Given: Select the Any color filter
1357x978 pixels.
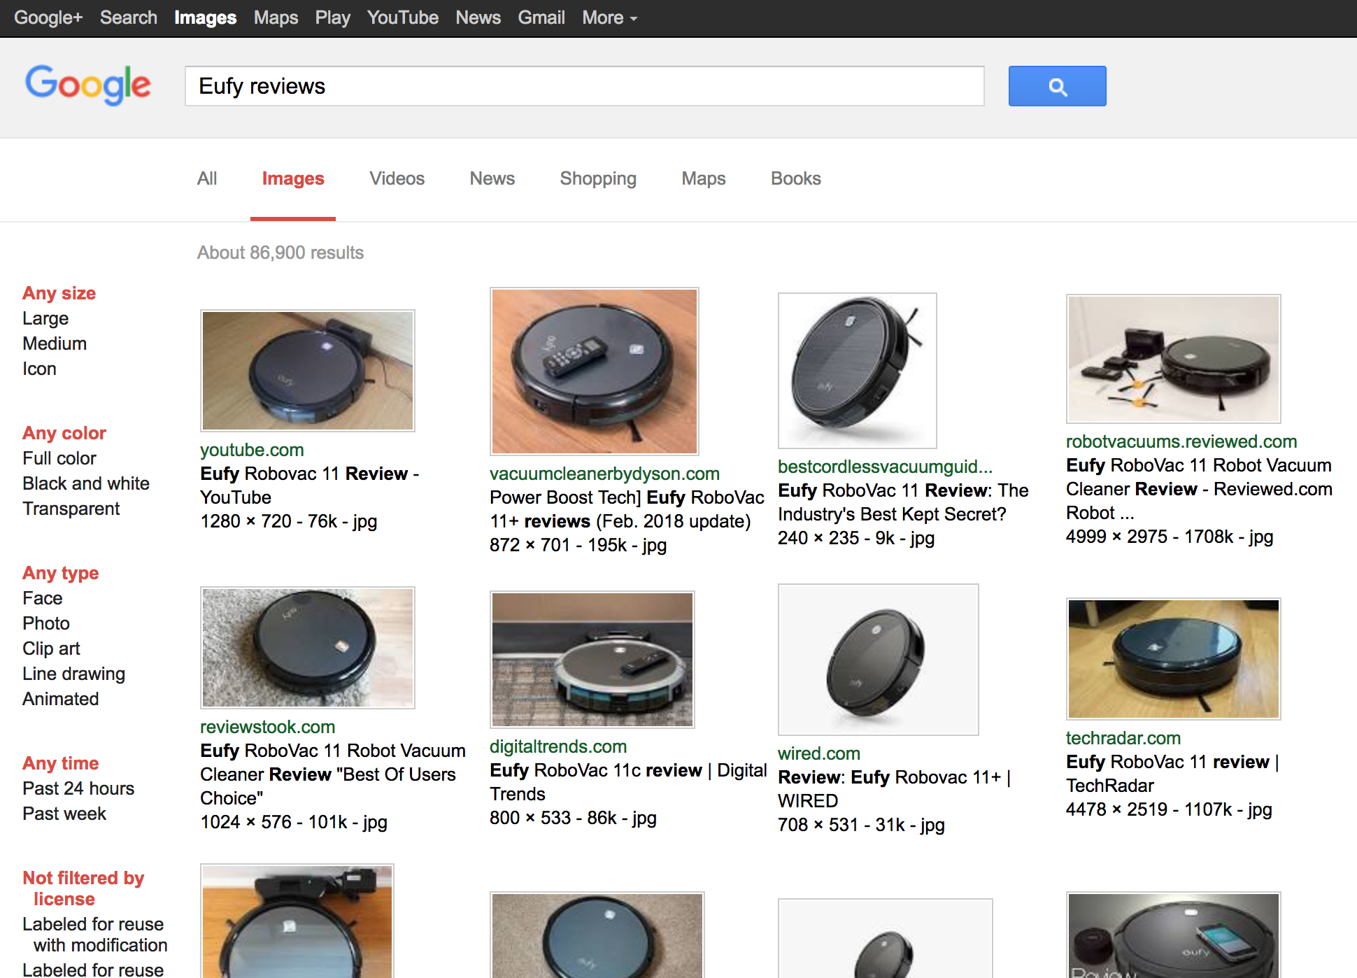Looking at the screenshot, I should pyautogui.click(x=64, y=433).
